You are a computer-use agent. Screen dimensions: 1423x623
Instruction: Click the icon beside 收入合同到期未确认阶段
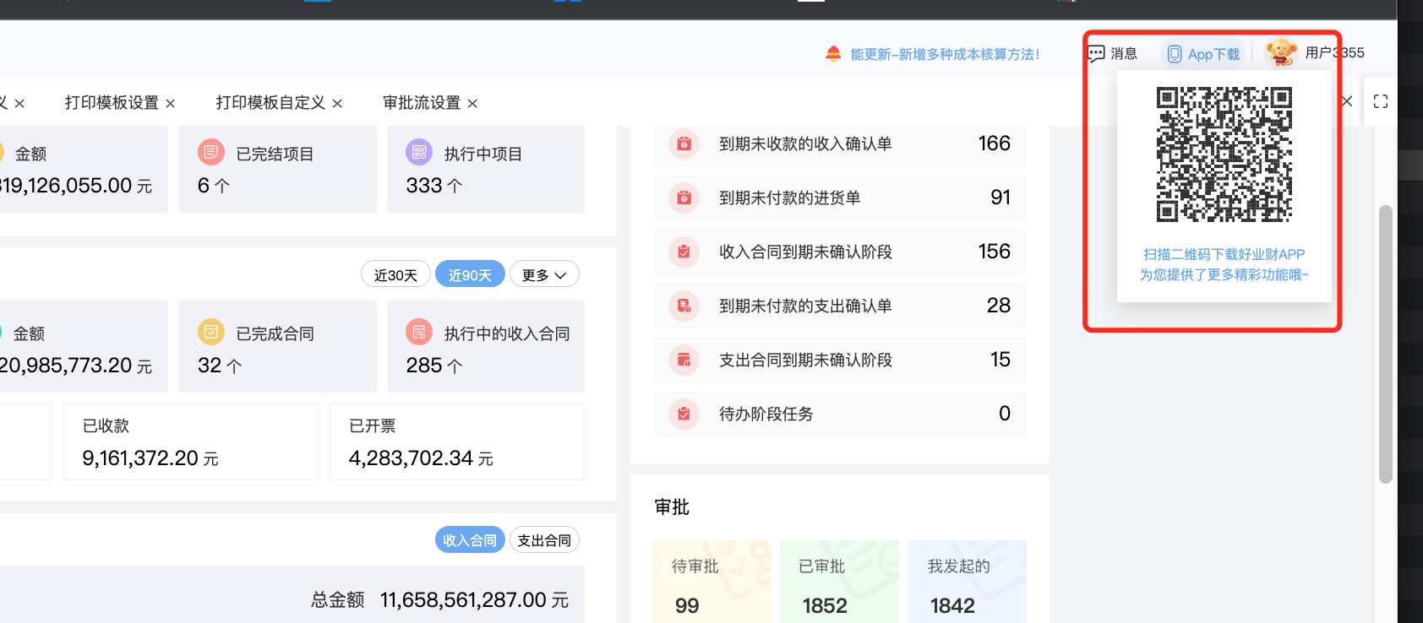(x=684, y=252)
